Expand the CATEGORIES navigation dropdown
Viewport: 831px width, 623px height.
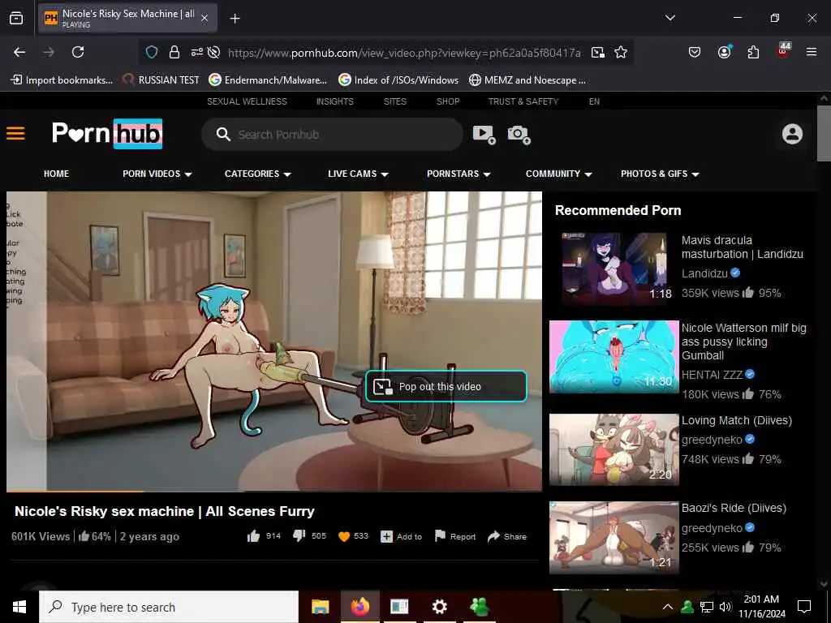257,174
